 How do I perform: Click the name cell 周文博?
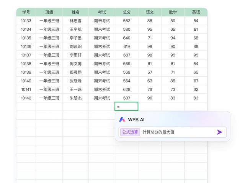click(75, 64)
